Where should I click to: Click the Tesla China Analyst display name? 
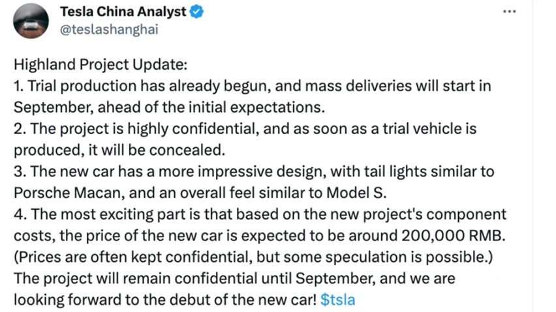click(x=123, y=12)
